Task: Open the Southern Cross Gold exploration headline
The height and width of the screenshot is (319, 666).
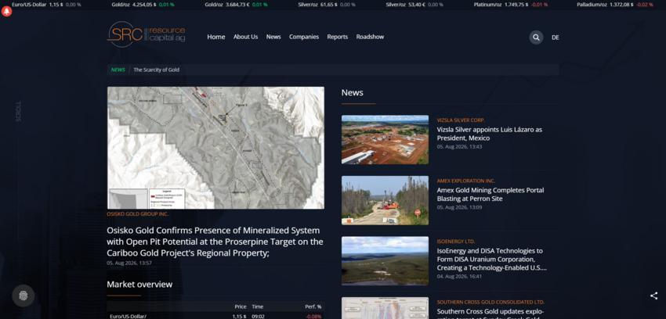Action: [x=490, y=313]
